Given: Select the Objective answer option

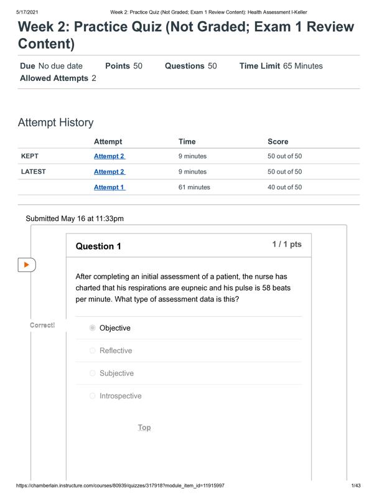Looking at the screenshot, I should 93,328.
